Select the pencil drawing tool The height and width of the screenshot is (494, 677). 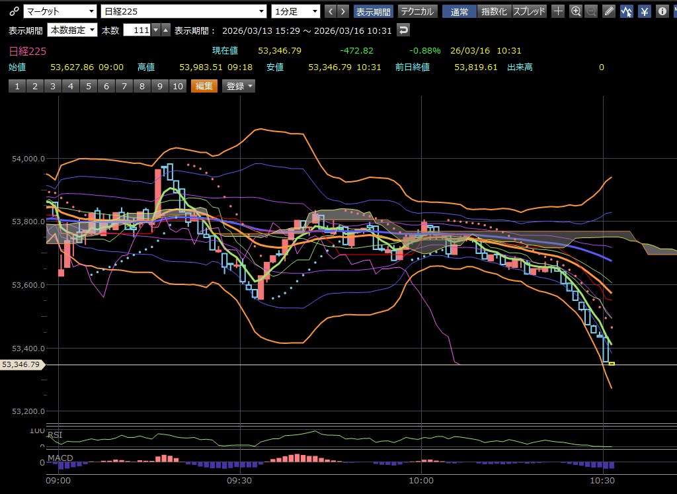[609, 11]
